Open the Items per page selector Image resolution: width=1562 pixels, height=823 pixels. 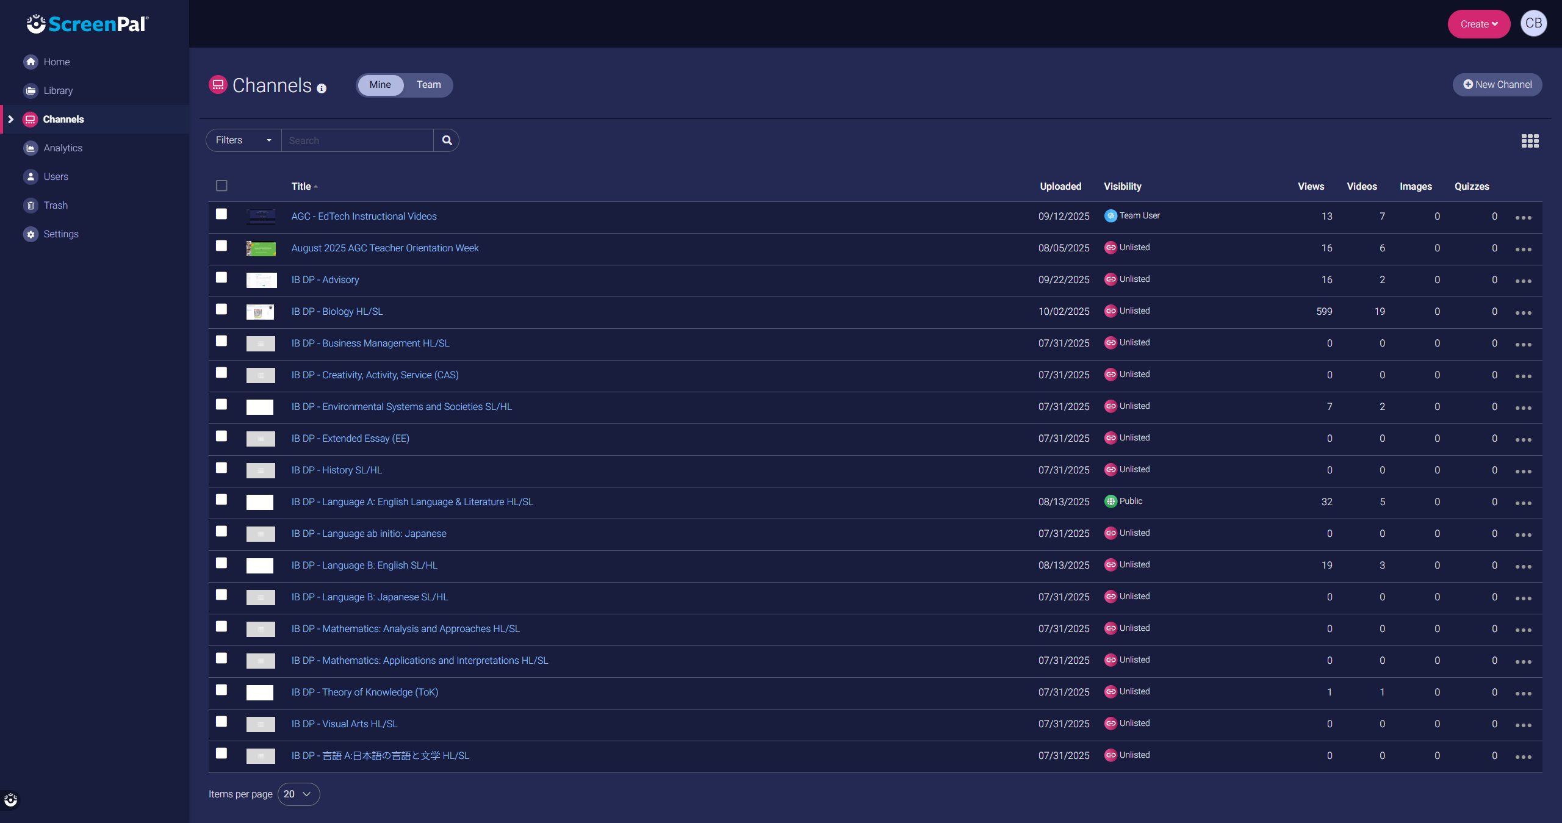(298, 794)
